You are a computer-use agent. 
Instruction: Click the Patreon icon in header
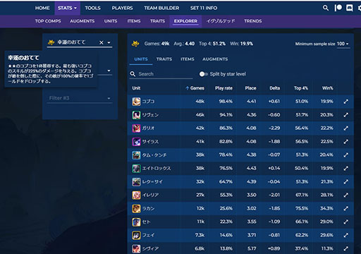(x=338, y=8)
